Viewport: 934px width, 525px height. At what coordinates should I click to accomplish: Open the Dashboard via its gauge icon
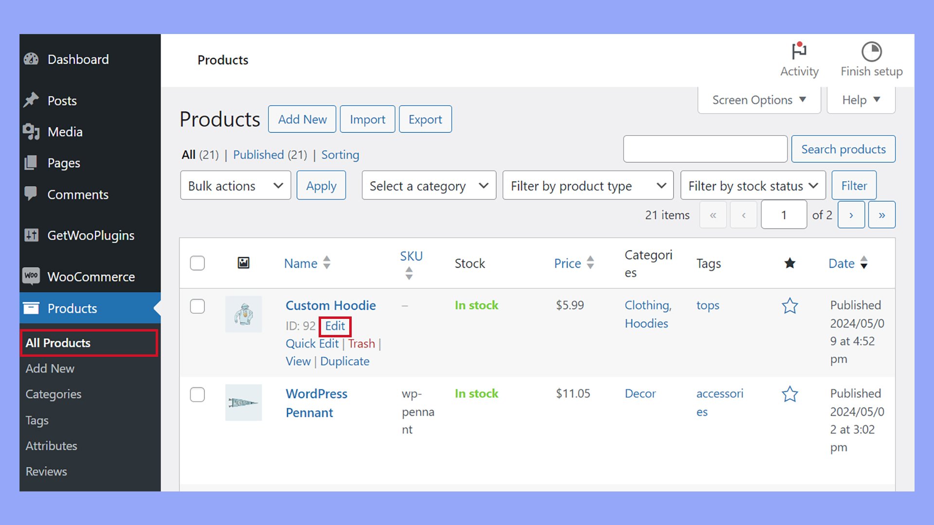(31, 59)
